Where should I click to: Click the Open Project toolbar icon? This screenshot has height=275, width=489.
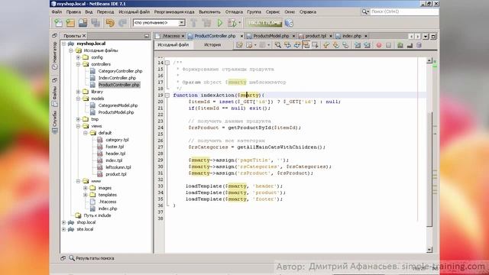(83, 23)
